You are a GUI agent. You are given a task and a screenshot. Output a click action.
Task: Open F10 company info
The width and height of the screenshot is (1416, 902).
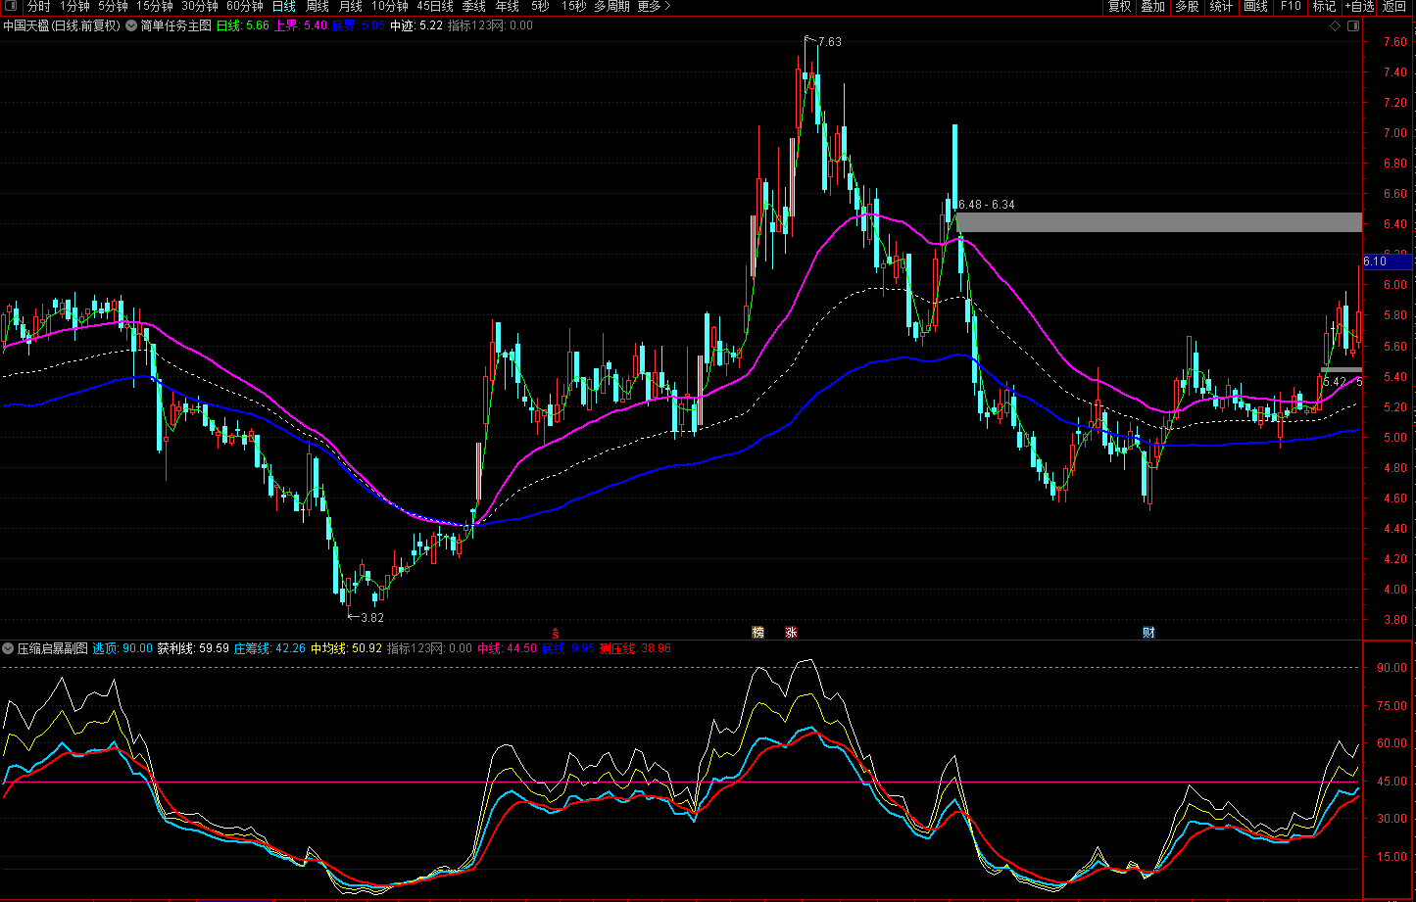coord(1291,6)
